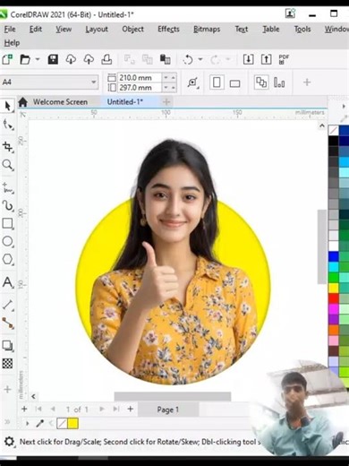The width and height of the screenshot is (349, 466).
Task: Click the cloud upload icon
Action: point(89,59)
